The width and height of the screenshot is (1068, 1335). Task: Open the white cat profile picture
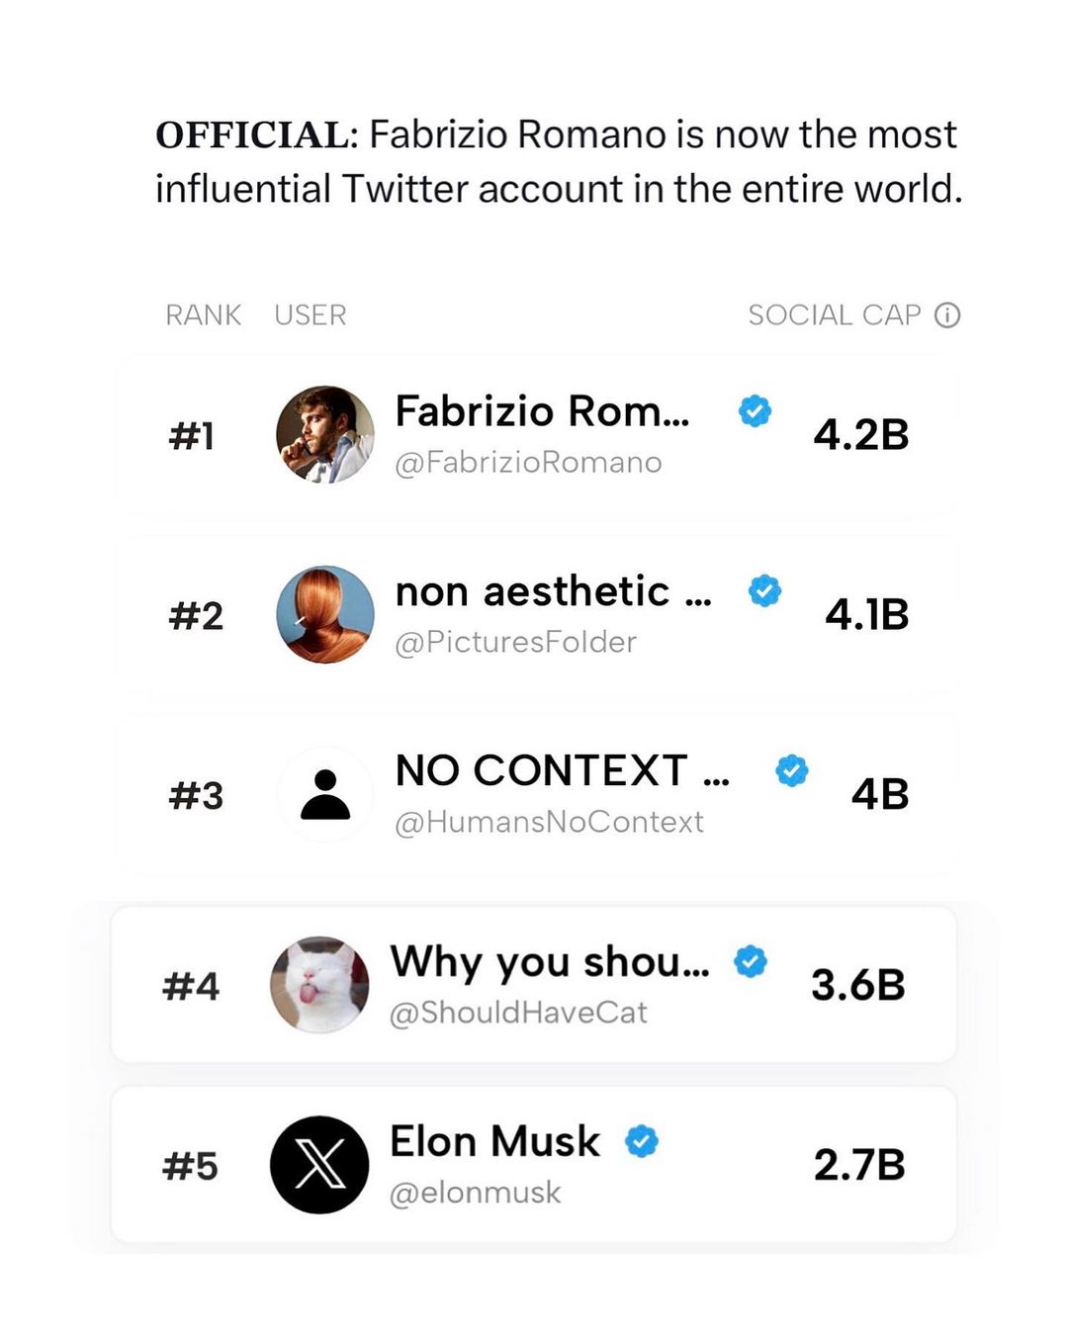[319, 985]
